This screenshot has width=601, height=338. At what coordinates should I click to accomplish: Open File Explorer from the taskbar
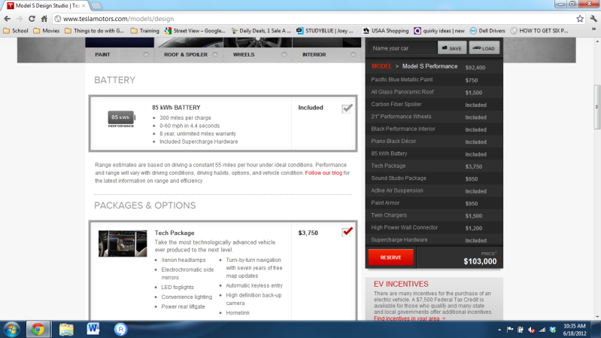click(66, 330)
